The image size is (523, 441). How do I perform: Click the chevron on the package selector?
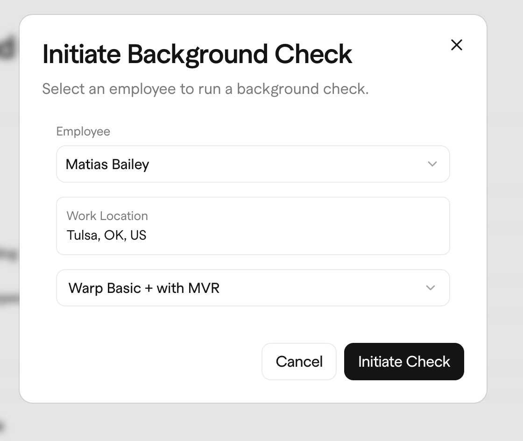click(x=431, y=288)
